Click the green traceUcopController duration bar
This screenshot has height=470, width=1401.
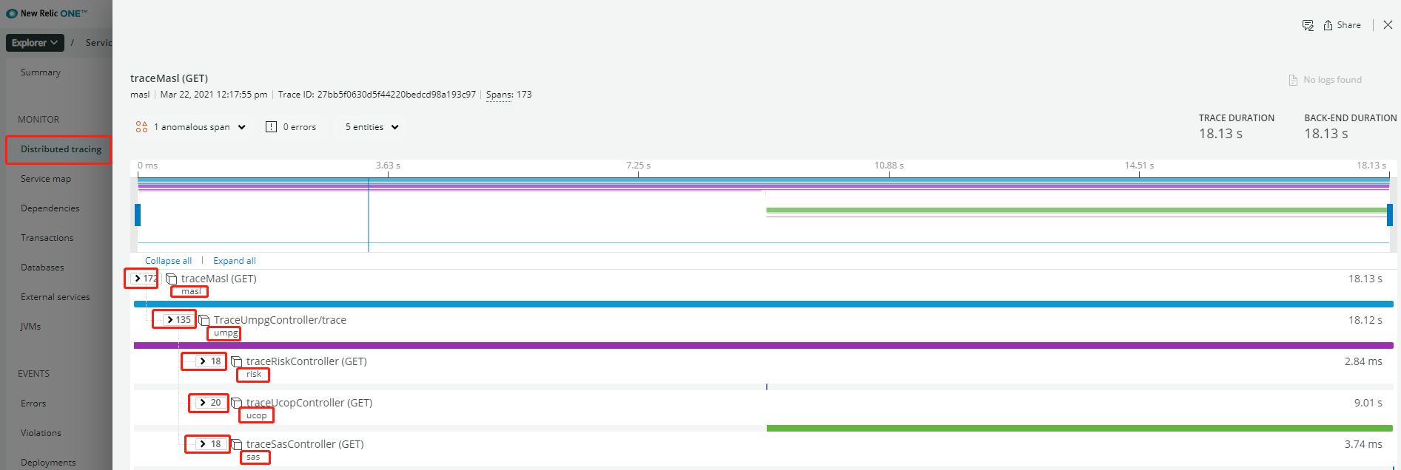(x=1079, y=428)
